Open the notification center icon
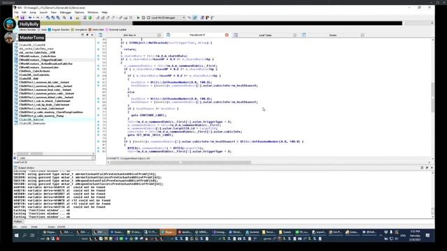Viewport: 447px width, 251px height. pyautogui.click(x=427, y=236)
